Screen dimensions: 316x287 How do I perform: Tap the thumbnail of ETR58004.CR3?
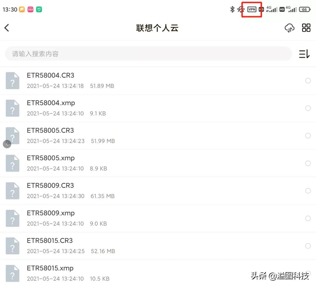13,80
